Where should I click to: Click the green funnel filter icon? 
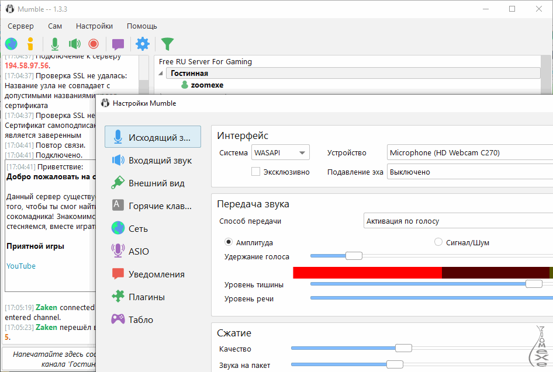pos(167,44)
